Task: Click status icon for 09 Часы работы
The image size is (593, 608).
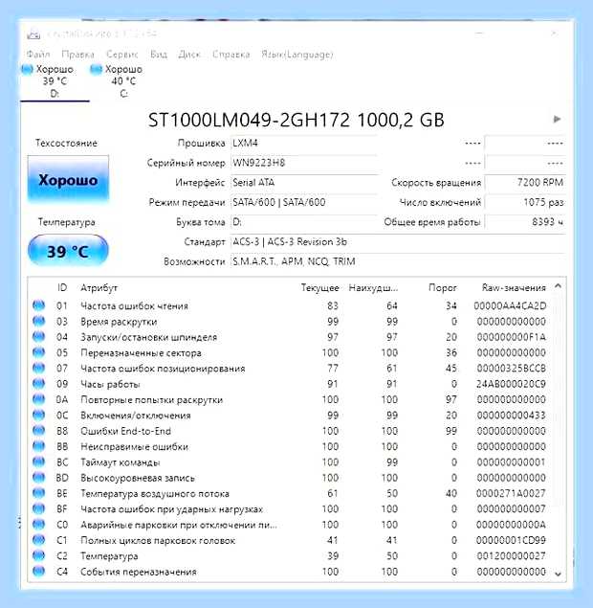Action: 38,384
